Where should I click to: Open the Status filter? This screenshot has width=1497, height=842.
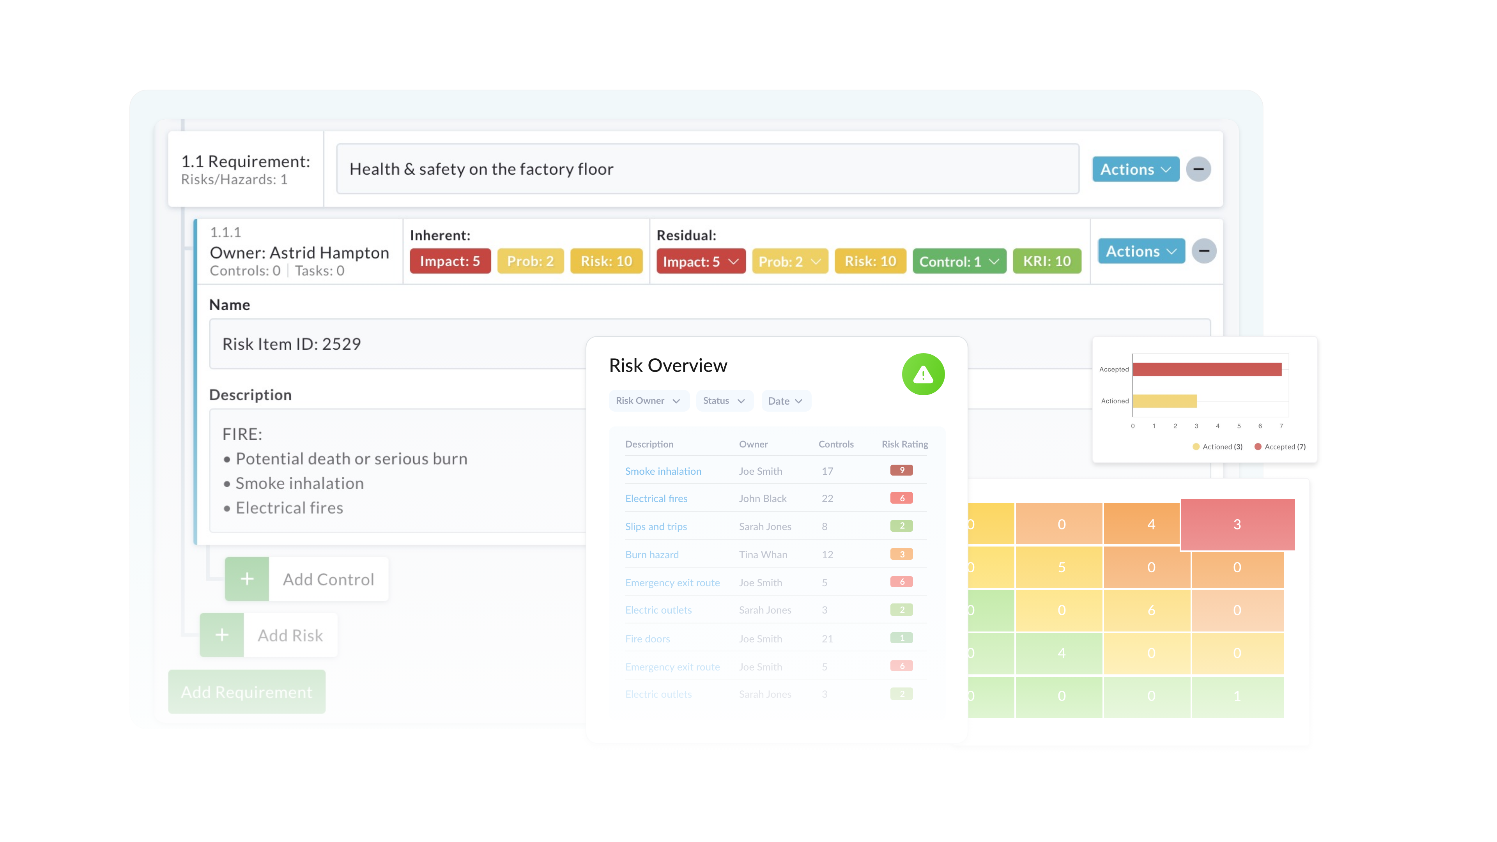(x=724, y=401)
